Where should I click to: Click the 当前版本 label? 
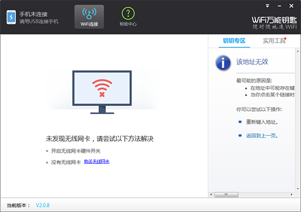pyautogui.click(x=18, y=205)
